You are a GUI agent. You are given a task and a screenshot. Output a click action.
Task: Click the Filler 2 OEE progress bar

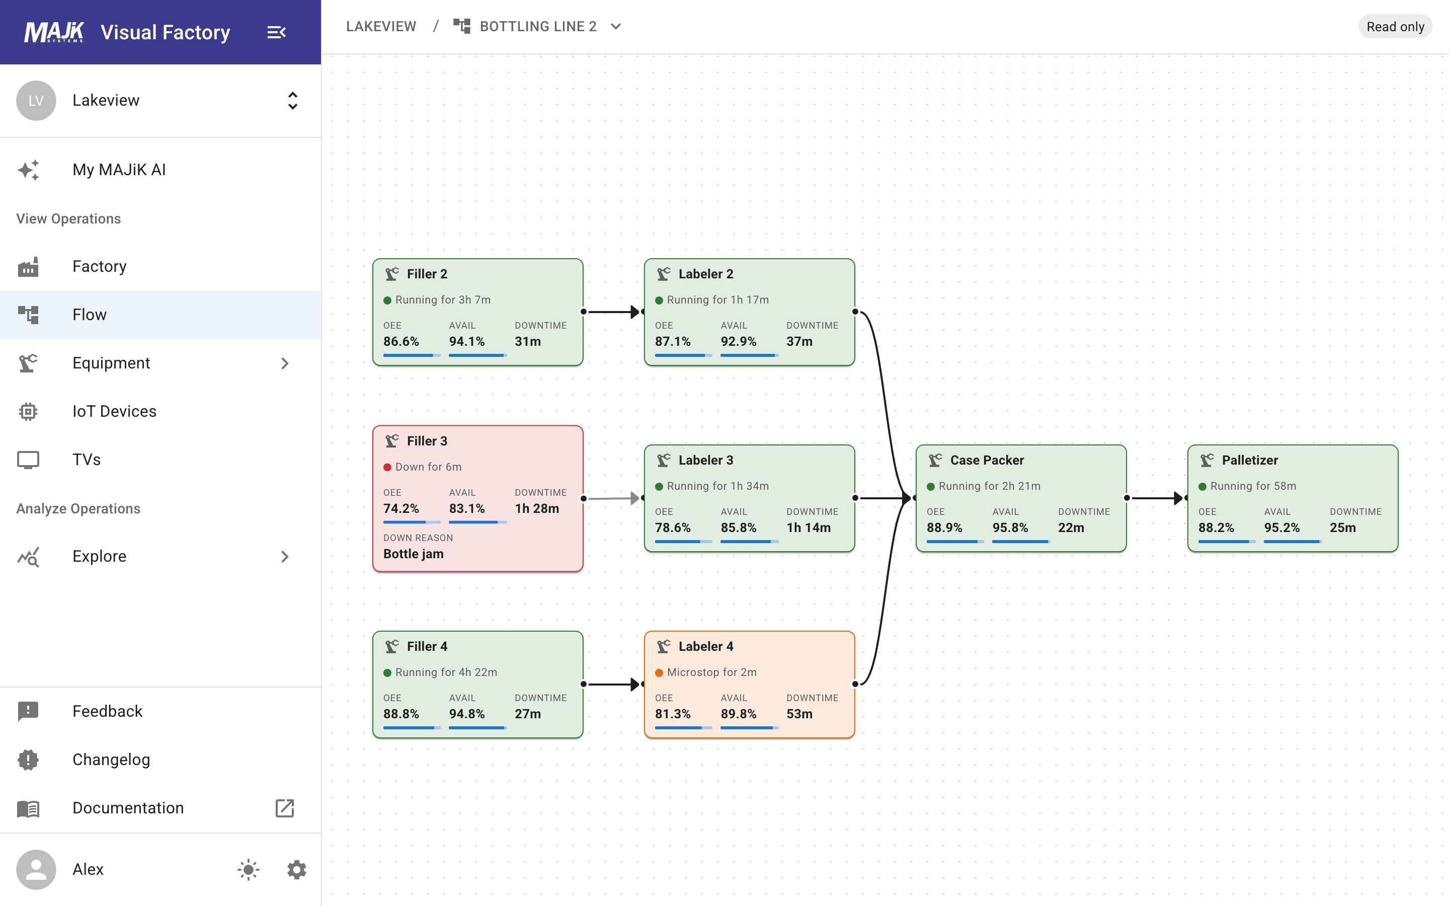click(x=412, y=355)
